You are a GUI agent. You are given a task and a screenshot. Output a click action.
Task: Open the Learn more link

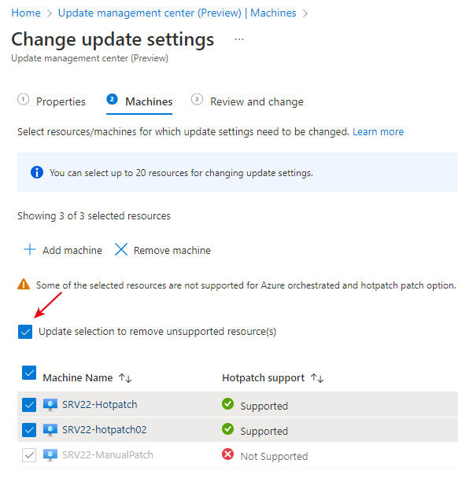click(378, 132)
